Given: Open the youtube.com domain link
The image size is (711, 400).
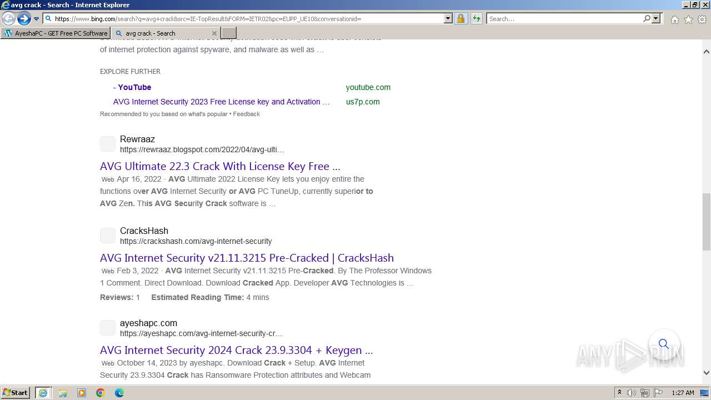Looking at the screenshot, I should [x=368, y=87].
